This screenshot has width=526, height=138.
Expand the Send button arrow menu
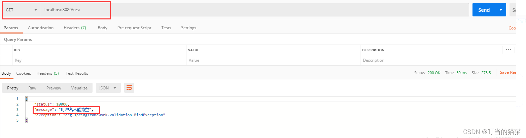point(501,10)
